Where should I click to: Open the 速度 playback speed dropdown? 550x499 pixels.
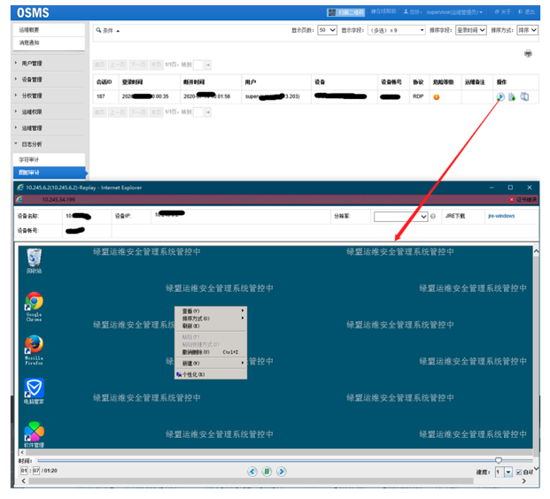click(503, 472)
